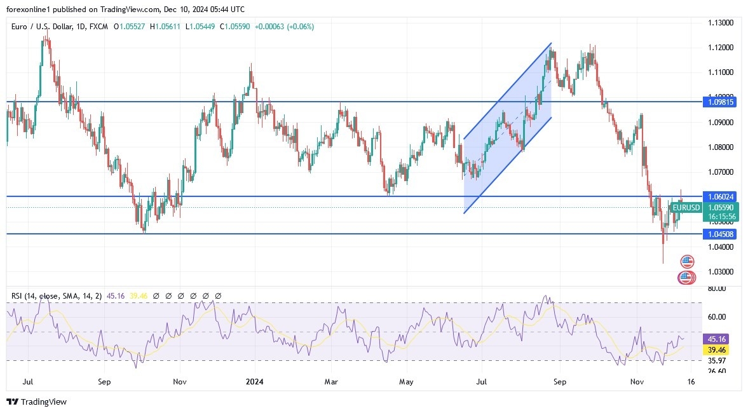Click the lower red-circled US flag event icon

coord(686,276)
